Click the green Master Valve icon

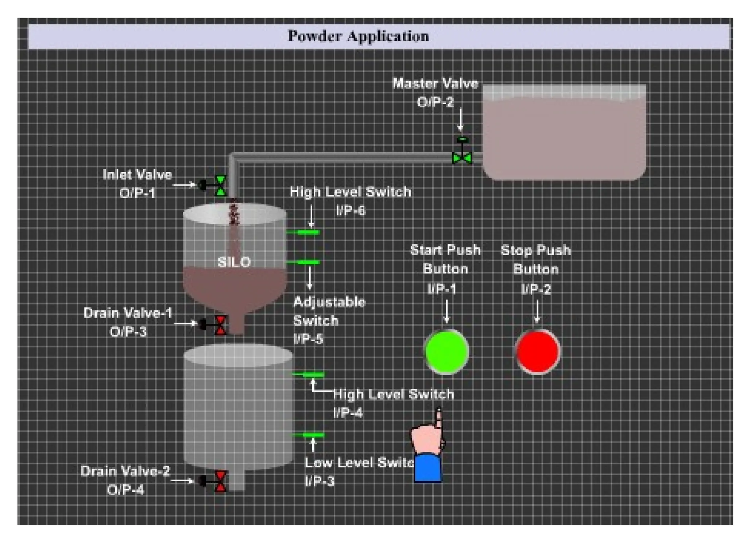(x=462, y=157)
